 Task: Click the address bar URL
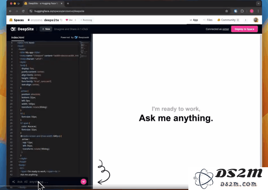pyautogui.click(x=59, y=11)
